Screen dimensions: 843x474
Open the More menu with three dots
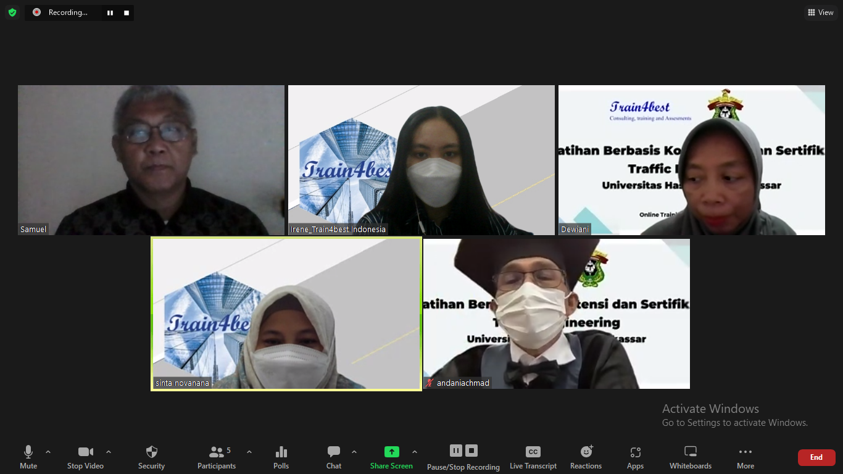(x=745, y=457)
